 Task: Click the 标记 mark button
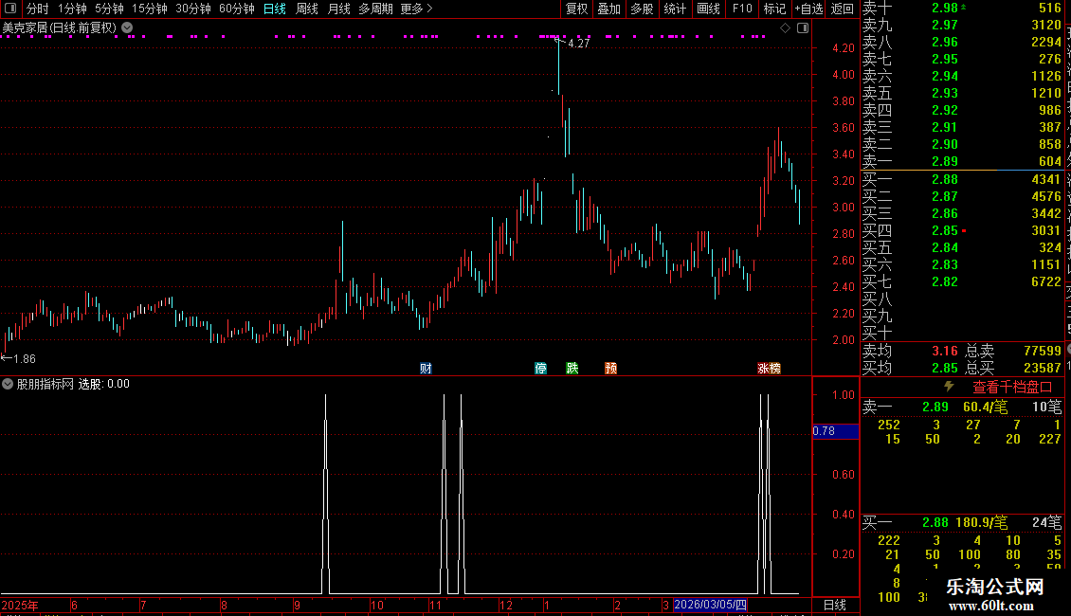(x=774, y=9)
